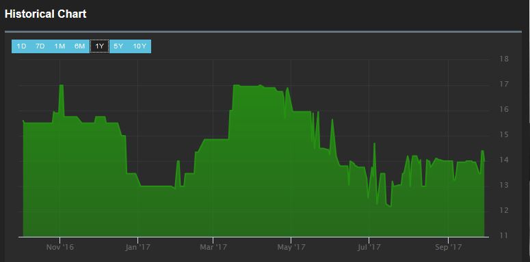
Task: Click the 18 value on the y-axis
Action: point(504,59)
